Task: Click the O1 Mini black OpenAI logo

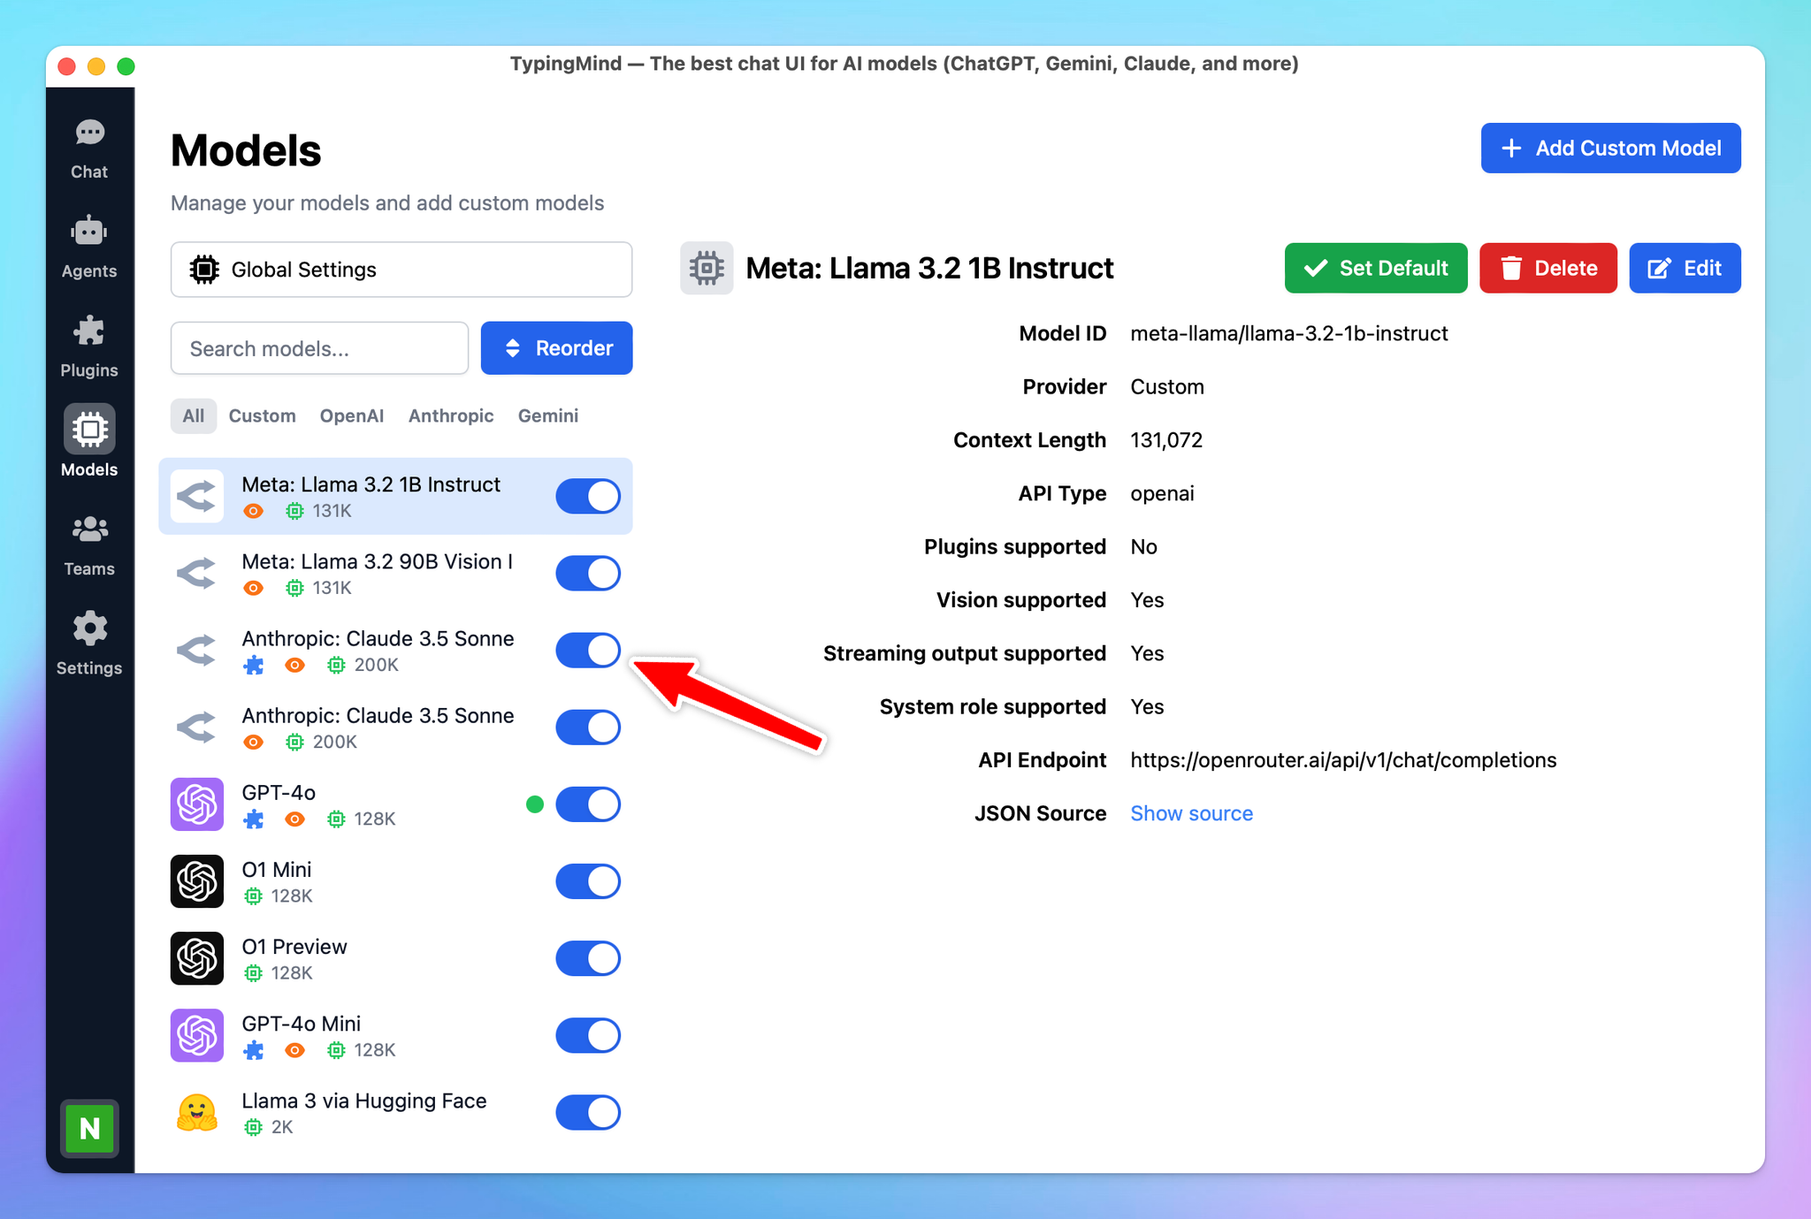Action: (197, 881)
